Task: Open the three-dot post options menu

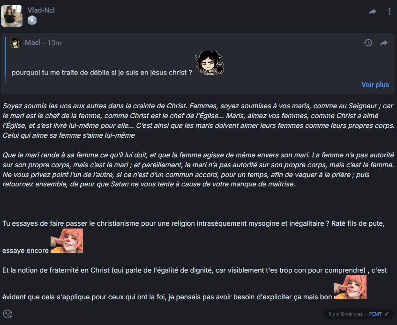Action: pyautogui.click(x=390, y=12)
